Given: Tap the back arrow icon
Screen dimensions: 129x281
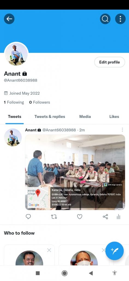Looking at the screenshot, I should [x=9, y=19].
